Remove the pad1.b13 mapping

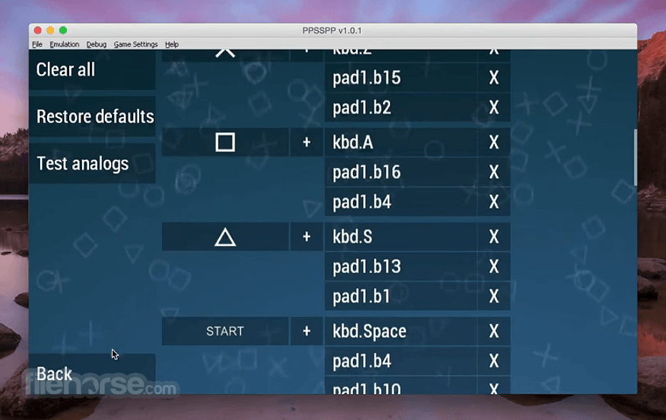[493, 267]
